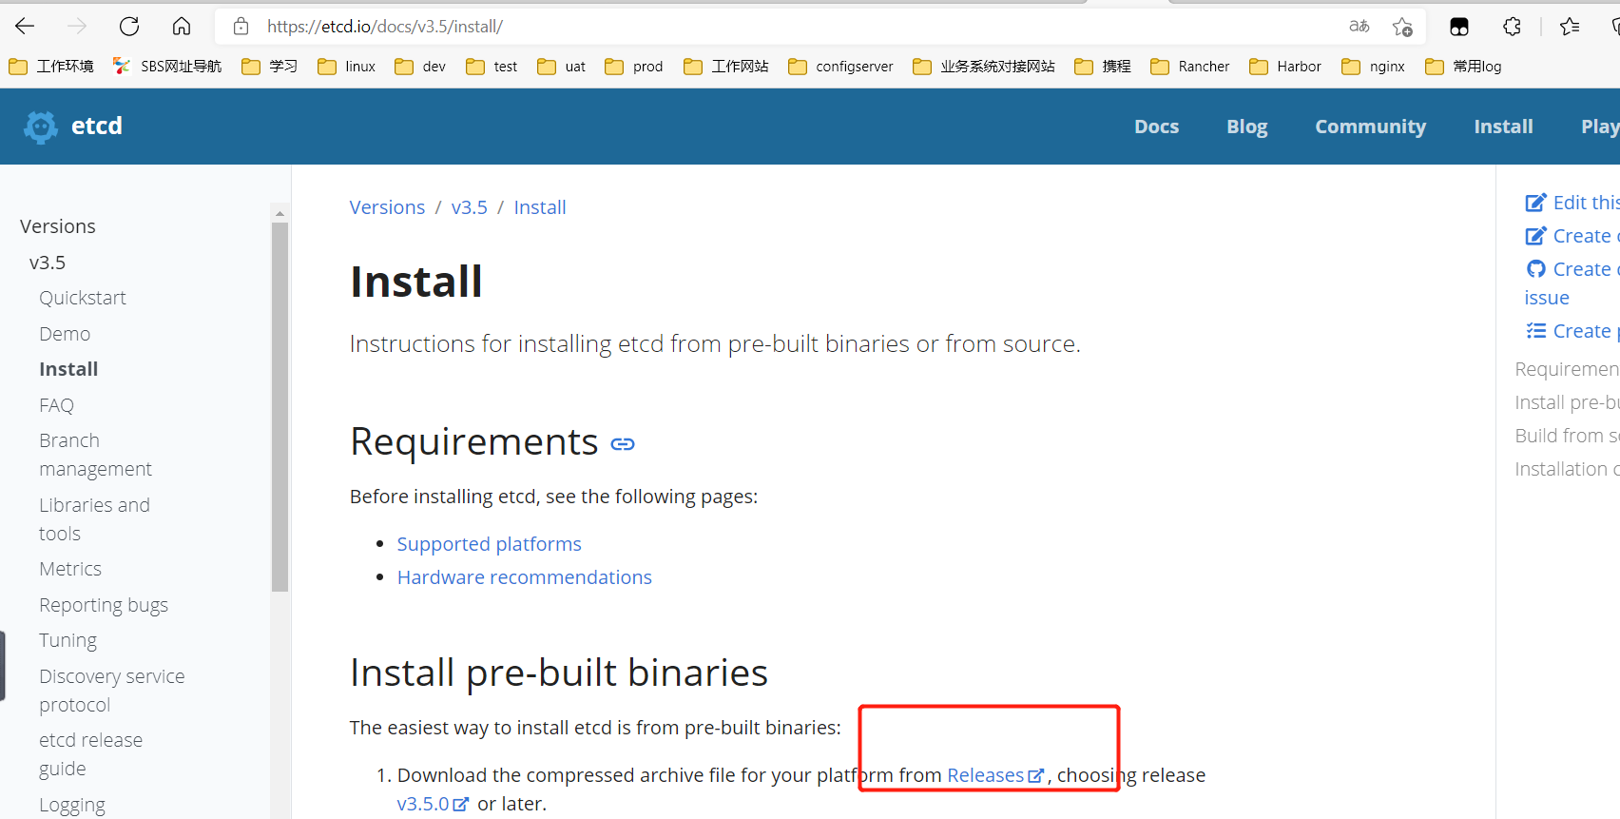Viewport: 1620px width, 819px height.
Task: Open the 常用log bookmark folder
Action: 1464,67
